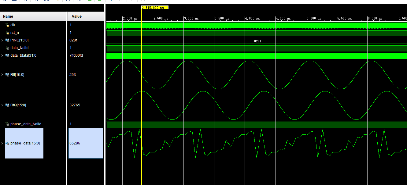
Task: Expand the RtI[15:0] signal group
Action: (x=2, y=75)
